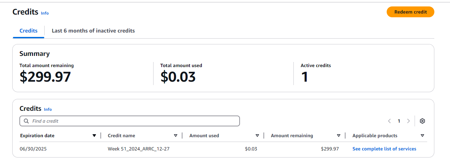Click the Credit name column header
Viewport: 450px width, 165px height.
(122, 136)
